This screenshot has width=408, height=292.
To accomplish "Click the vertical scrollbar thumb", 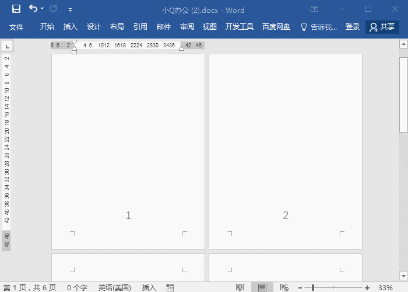I will tap(403, 95).
